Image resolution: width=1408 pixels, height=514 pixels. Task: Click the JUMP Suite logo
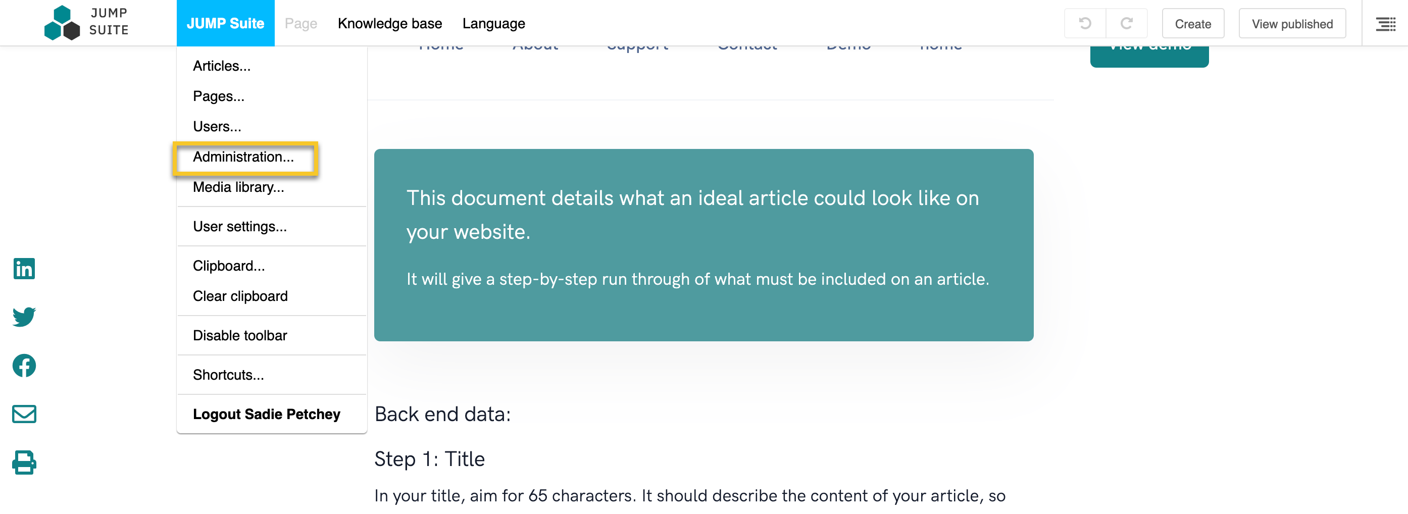[x=86, y=23]
